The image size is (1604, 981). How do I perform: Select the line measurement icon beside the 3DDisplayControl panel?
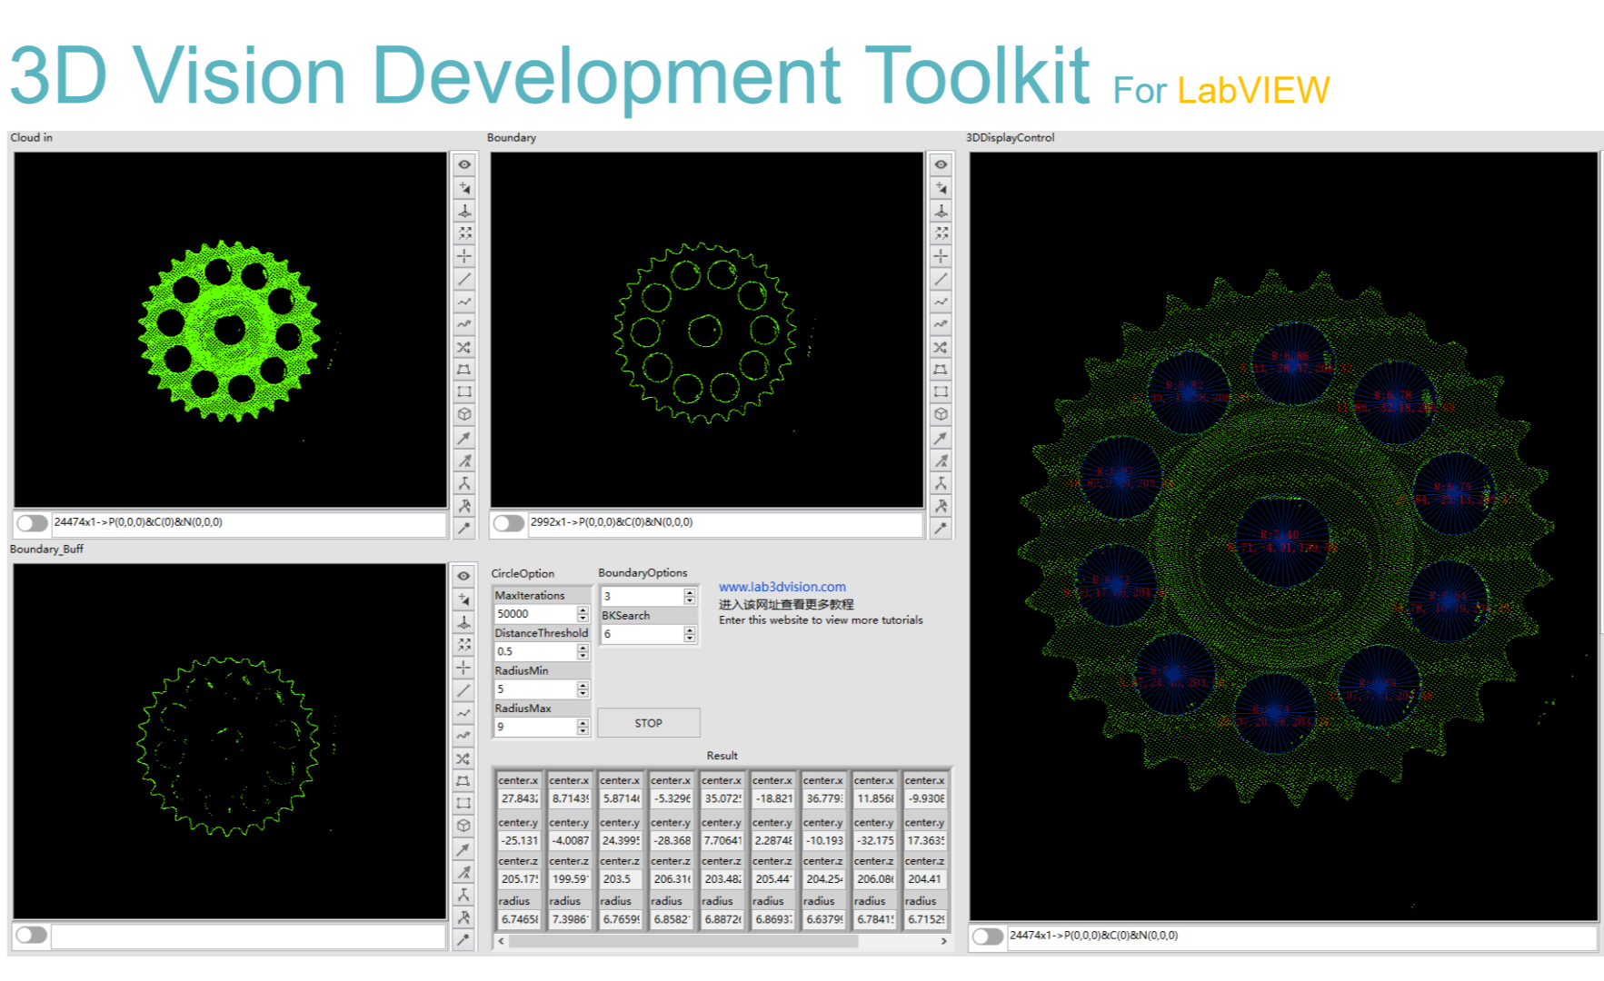tap(941, 278)
